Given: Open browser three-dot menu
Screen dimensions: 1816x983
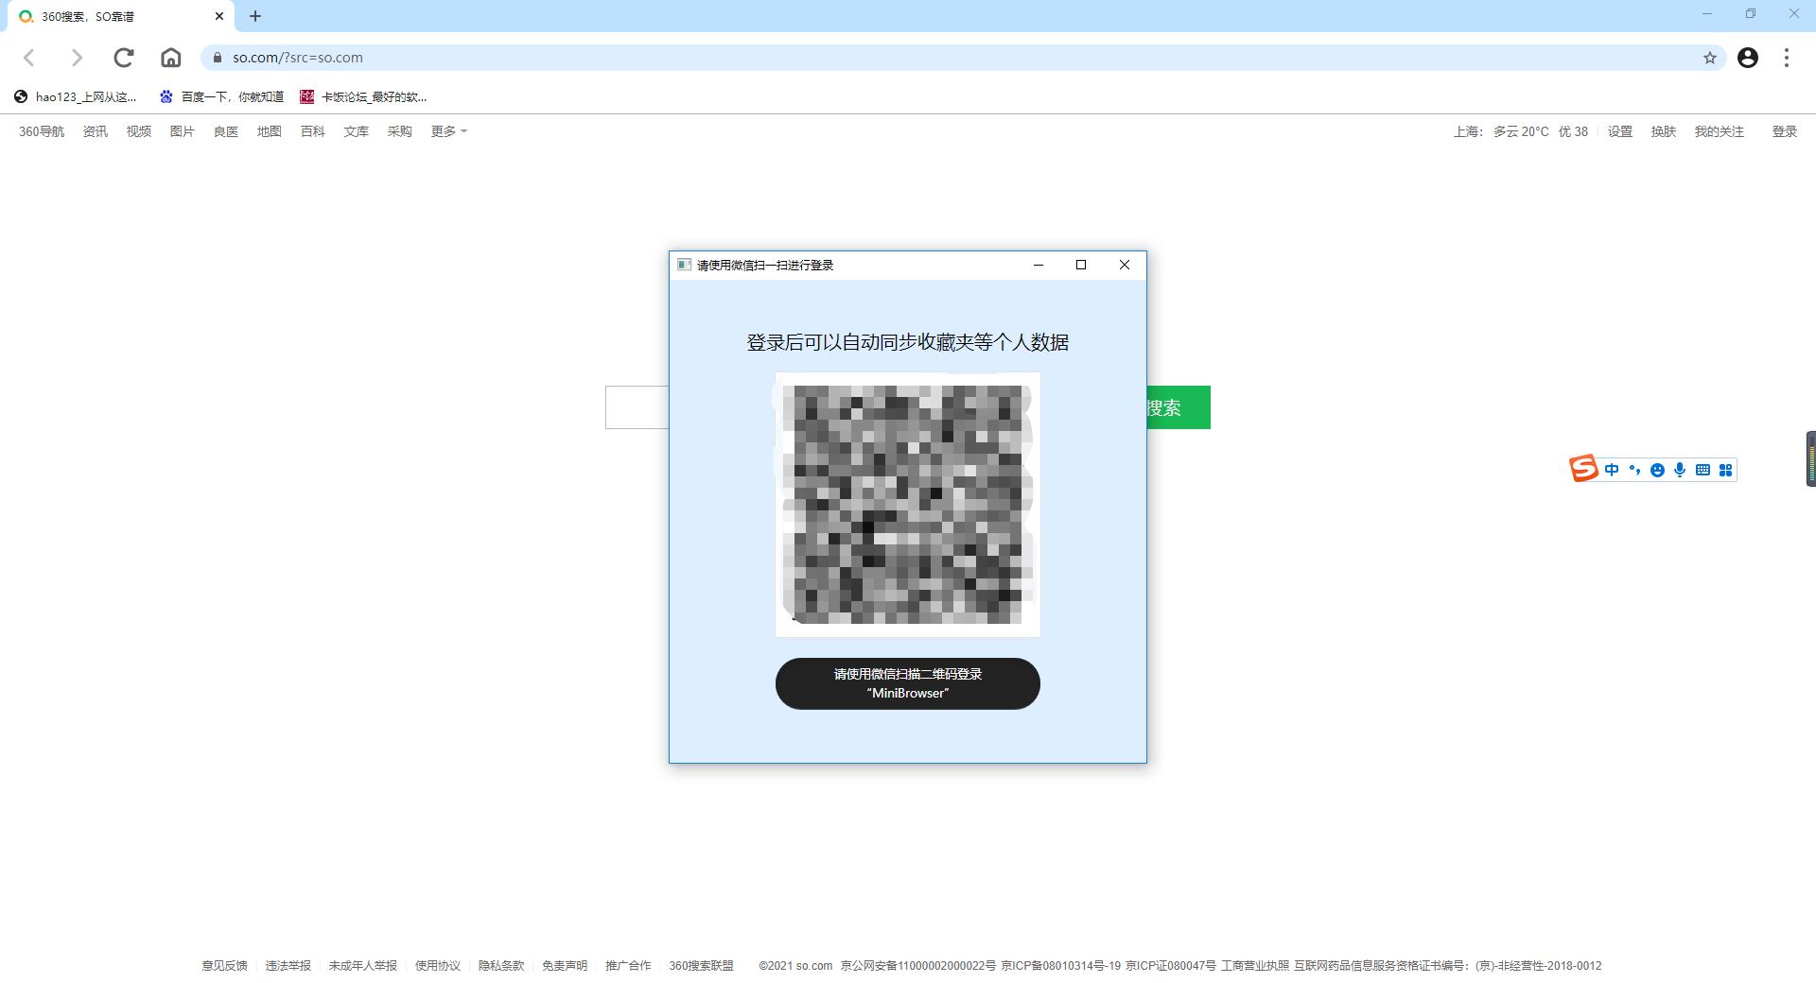Looking at the screenshot, I should pos(1787,58).
